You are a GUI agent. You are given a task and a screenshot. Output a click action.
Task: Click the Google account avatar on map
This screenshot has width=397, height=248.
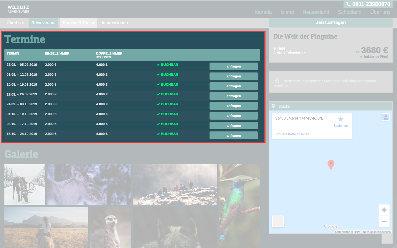(x=385, y=117)
